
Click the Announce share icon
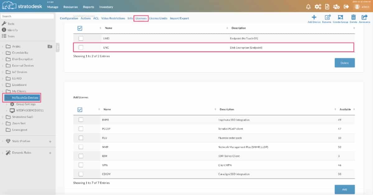(x=364, y=17)
